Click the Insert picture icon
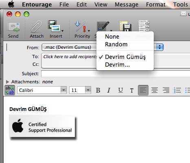The image size is (190, 163). 54,26
